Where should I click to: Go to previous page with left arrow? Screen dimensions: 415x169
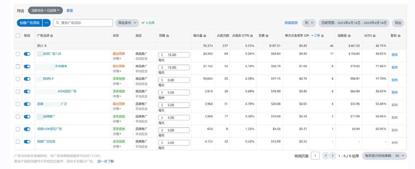[325, 156]
